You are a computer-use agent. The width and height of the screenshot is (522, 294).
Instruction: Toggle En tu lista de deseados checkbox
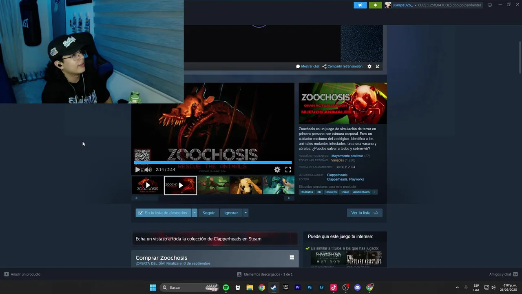coord(141,213)
